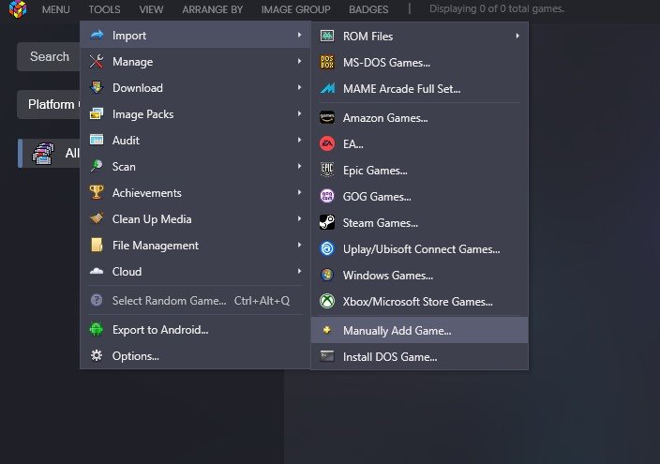The width and height of the screenshot is (660, 464).
Task: Click the Xbox/Microsoft Store icon
Action: coord(326,302)
